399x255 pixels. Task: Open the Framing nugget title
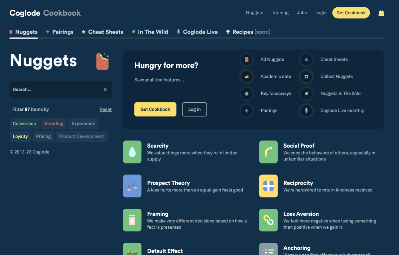coord(158,214)
